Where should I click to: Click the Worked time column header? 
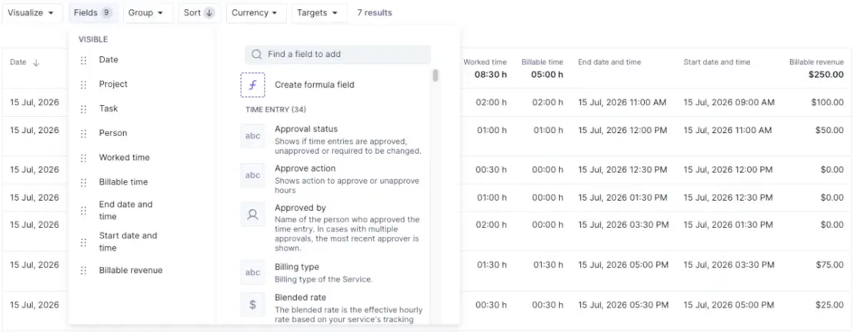tap(485, 62)
